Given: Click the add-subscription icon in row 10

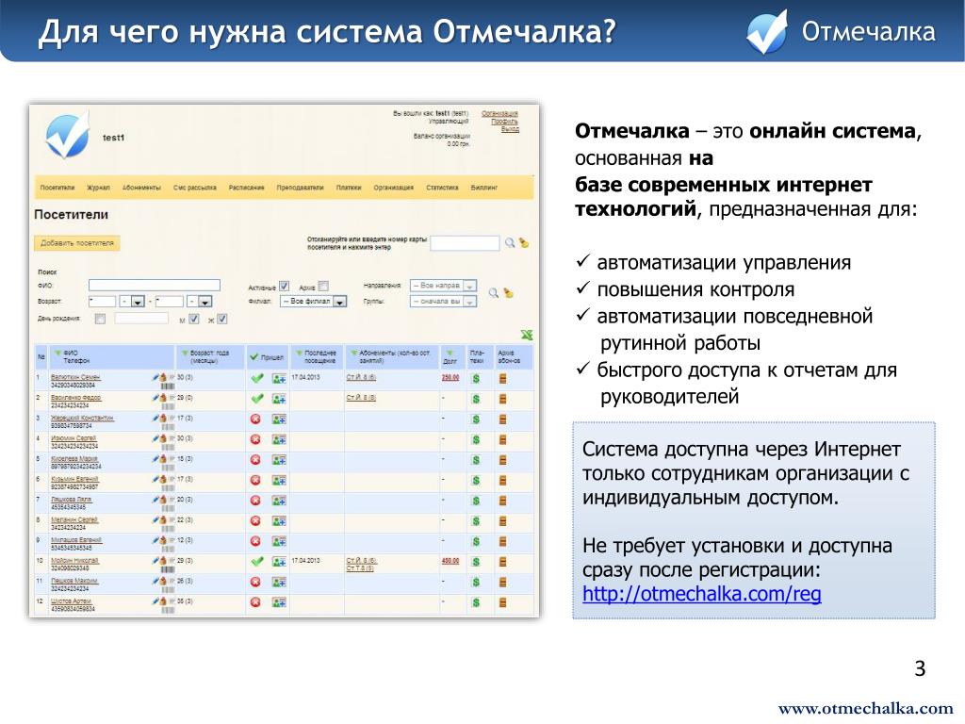Looking at the screenshot, I should [x=279, y=562].
